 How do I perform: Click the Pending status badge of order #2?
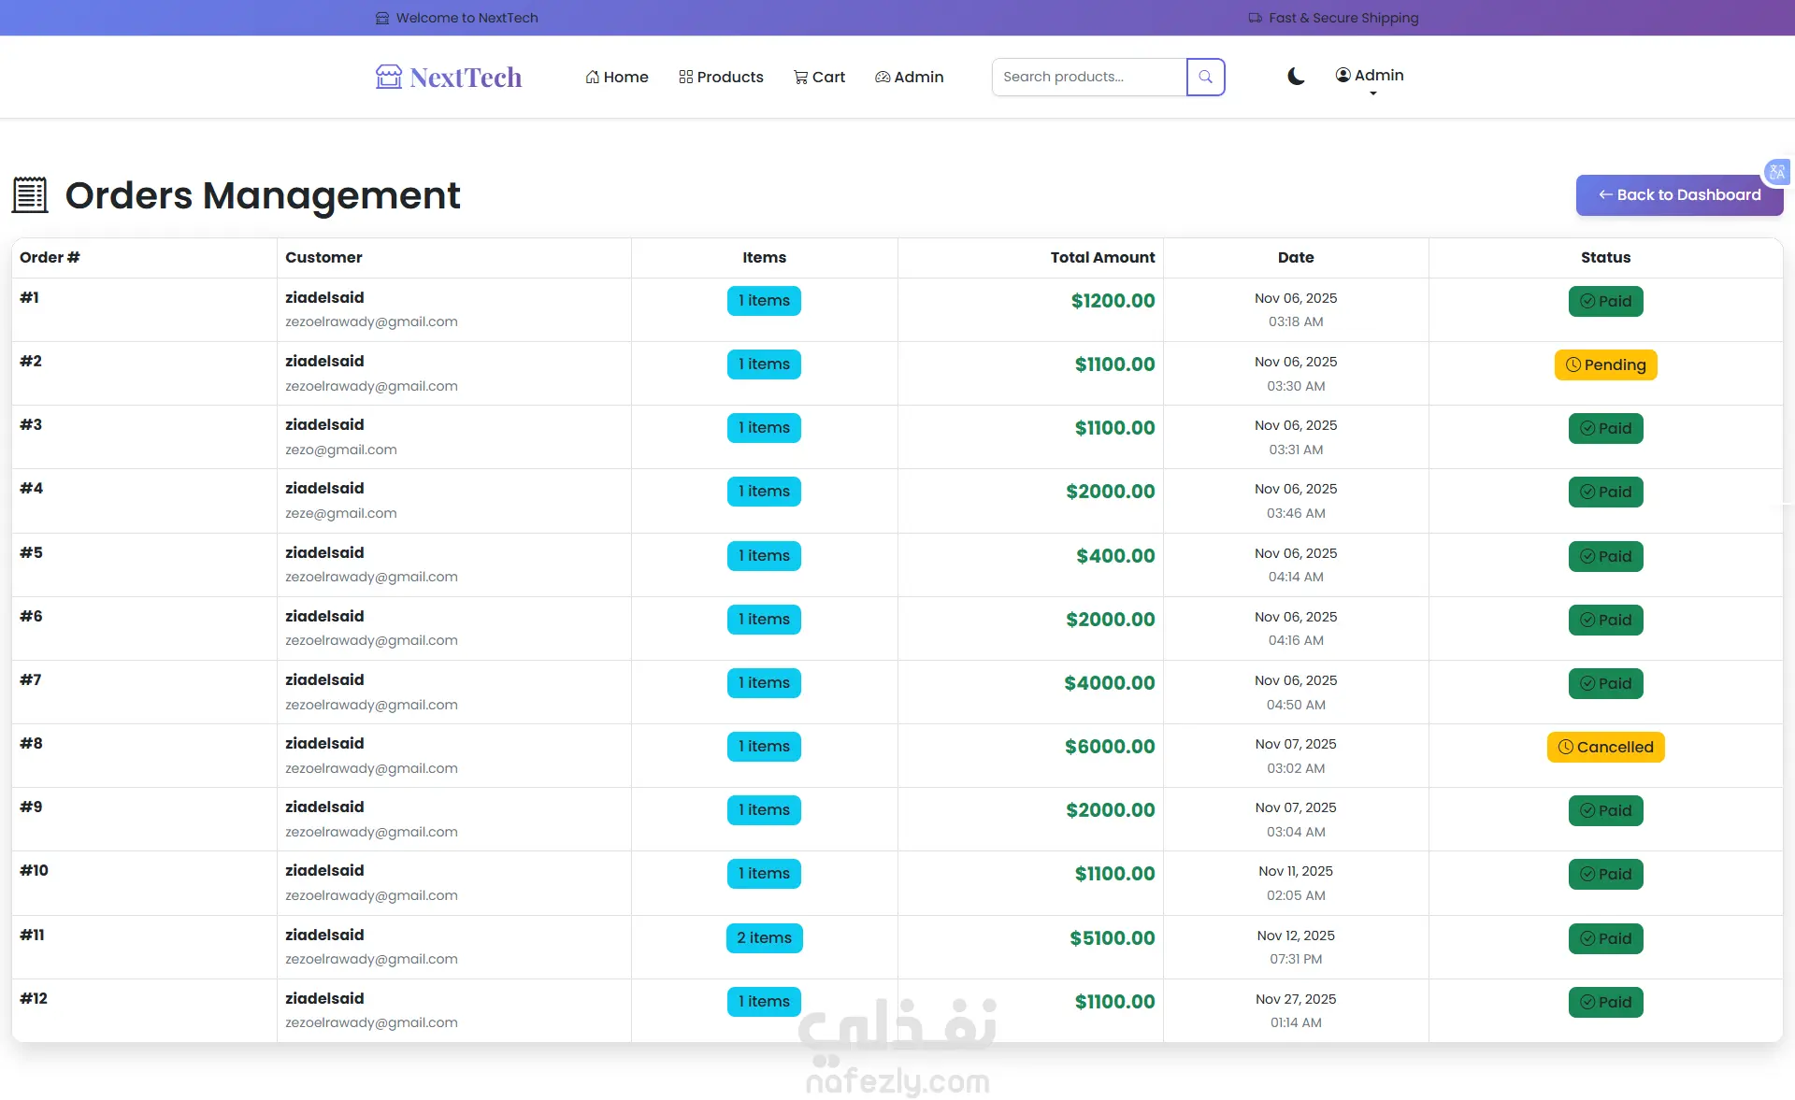[x=1605, y=364]
